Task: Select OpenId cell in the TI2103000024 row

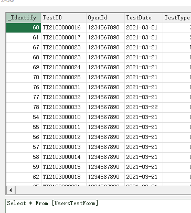Action: tap(105, 67)
